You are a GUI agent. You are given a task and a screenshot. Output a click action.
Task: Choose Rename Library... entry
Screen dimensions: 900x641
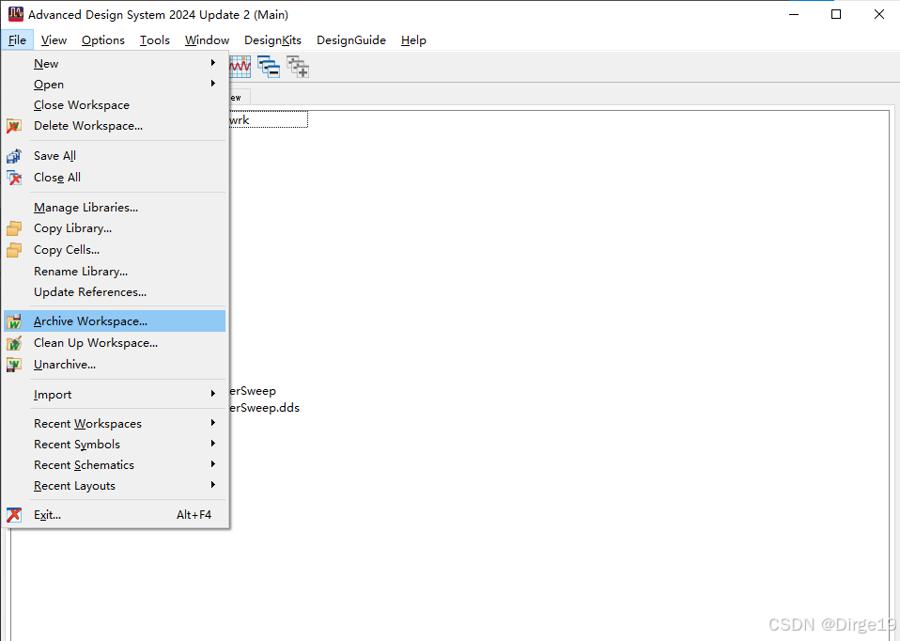(x=115, y=271)
